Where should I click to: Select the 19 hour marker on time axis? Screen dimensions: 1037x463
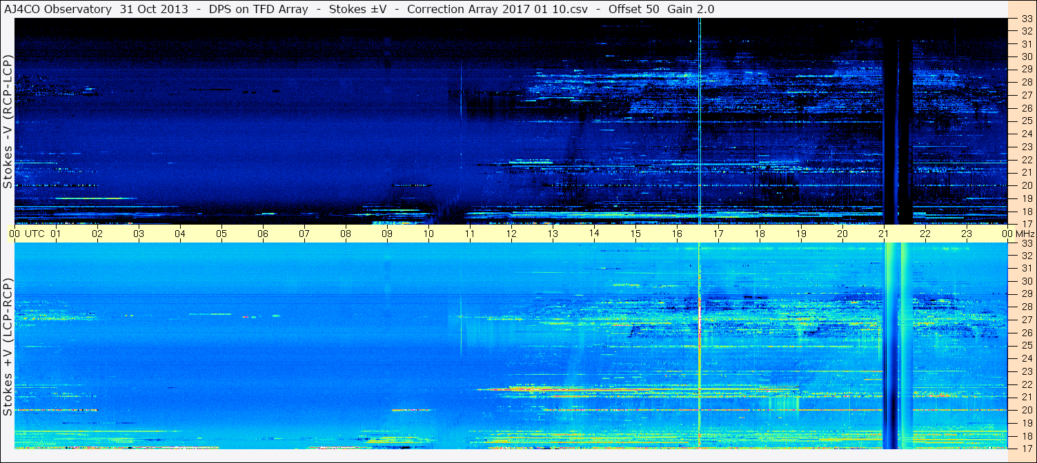pos(801,234)
